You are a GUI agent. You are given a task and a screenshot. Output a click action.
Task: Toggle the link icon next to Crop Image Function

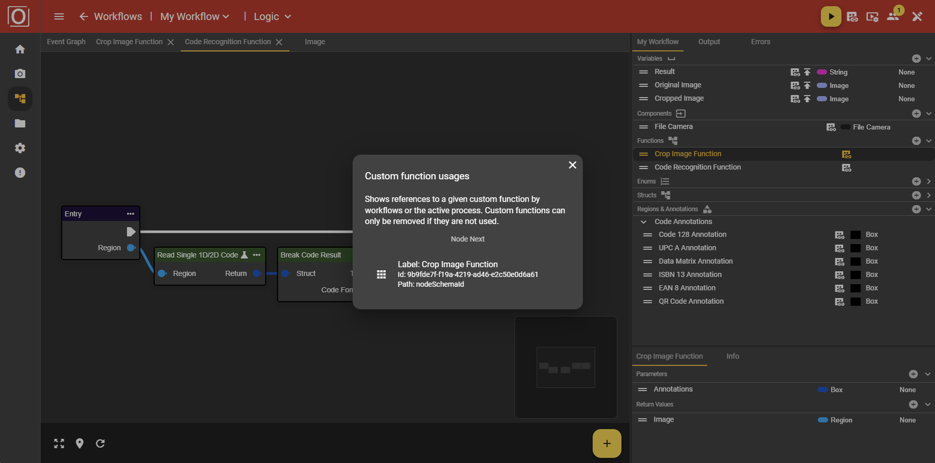point(846,154)
